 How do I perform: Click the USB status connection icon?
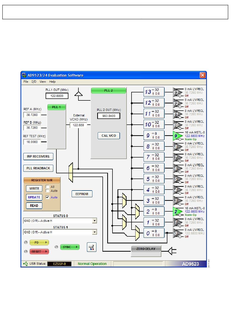(25, 264)
